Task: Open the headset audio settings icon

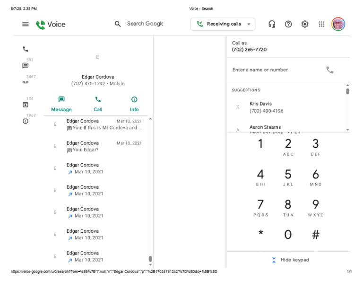Action: pyautogui.click(x=272, y=24)
